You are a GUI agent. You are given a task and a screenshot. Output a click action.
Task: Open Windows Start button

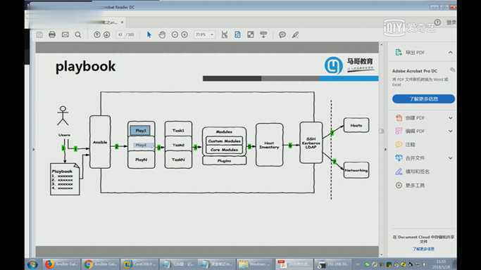click(x=32, y=264)
